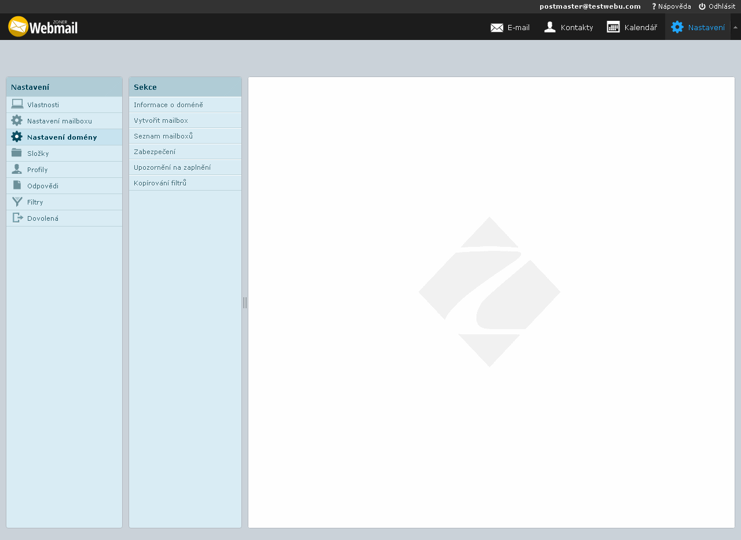Open Odpovědi in the settings list
The width and height of the screenshot is (741, 540).
pos(43,186)
